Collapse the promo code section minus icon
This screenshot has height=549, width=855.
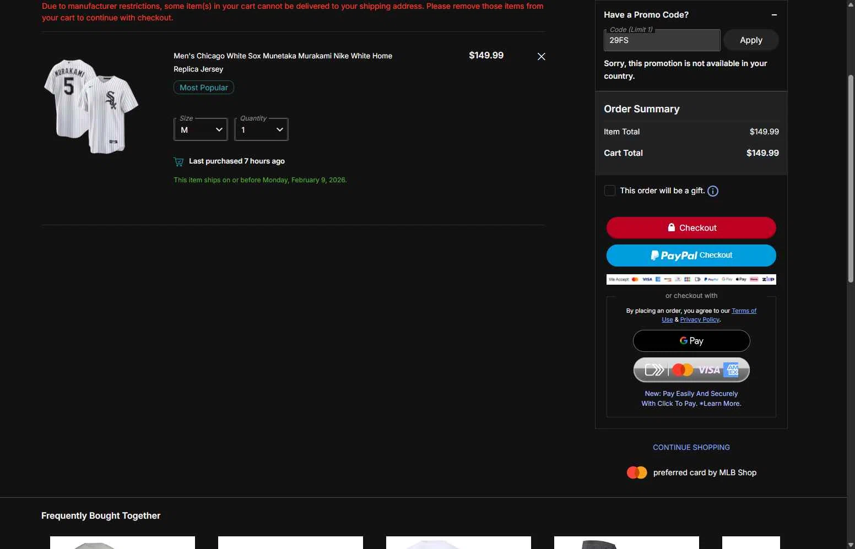(774, 15)
